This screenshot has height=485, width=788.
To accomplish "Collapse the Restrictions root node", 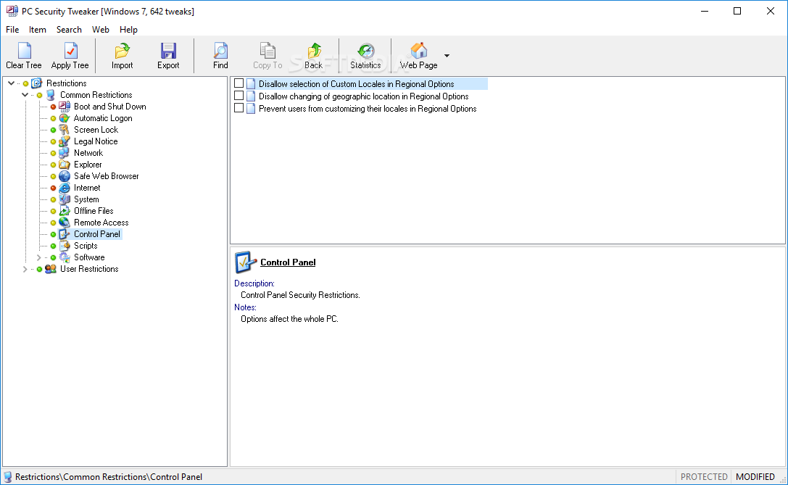I will tap(11, 83).
